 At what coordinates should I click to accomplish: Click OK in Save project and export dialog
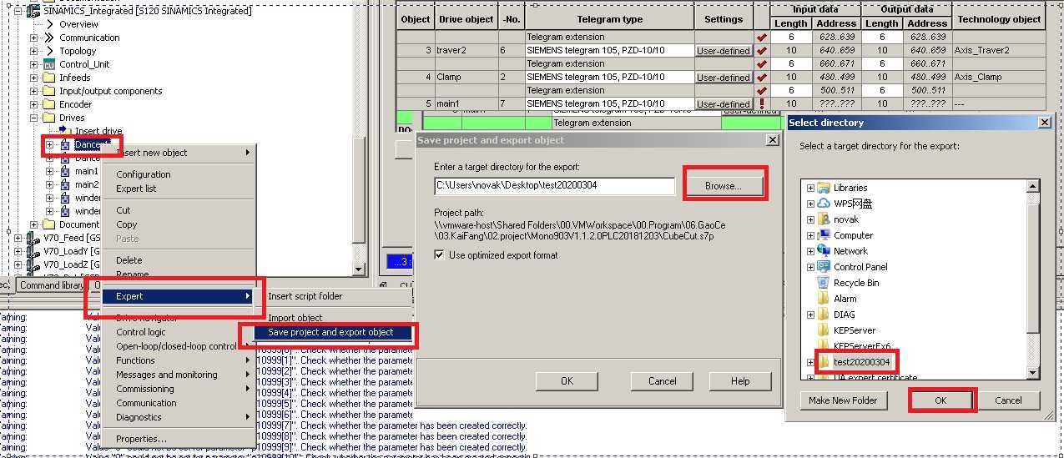(x=567, y=381)
